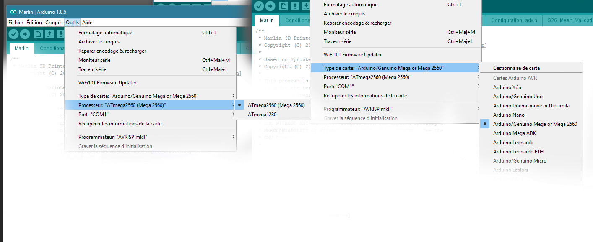
Task: Click New sketch icon in right Arduino window
Action: coord(284,5)
